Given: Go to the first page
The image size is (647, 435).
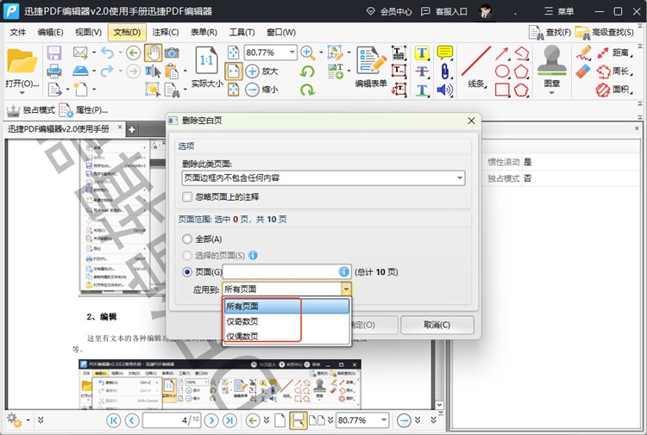Looking at the screenshot, I should (x=114, y=420).
